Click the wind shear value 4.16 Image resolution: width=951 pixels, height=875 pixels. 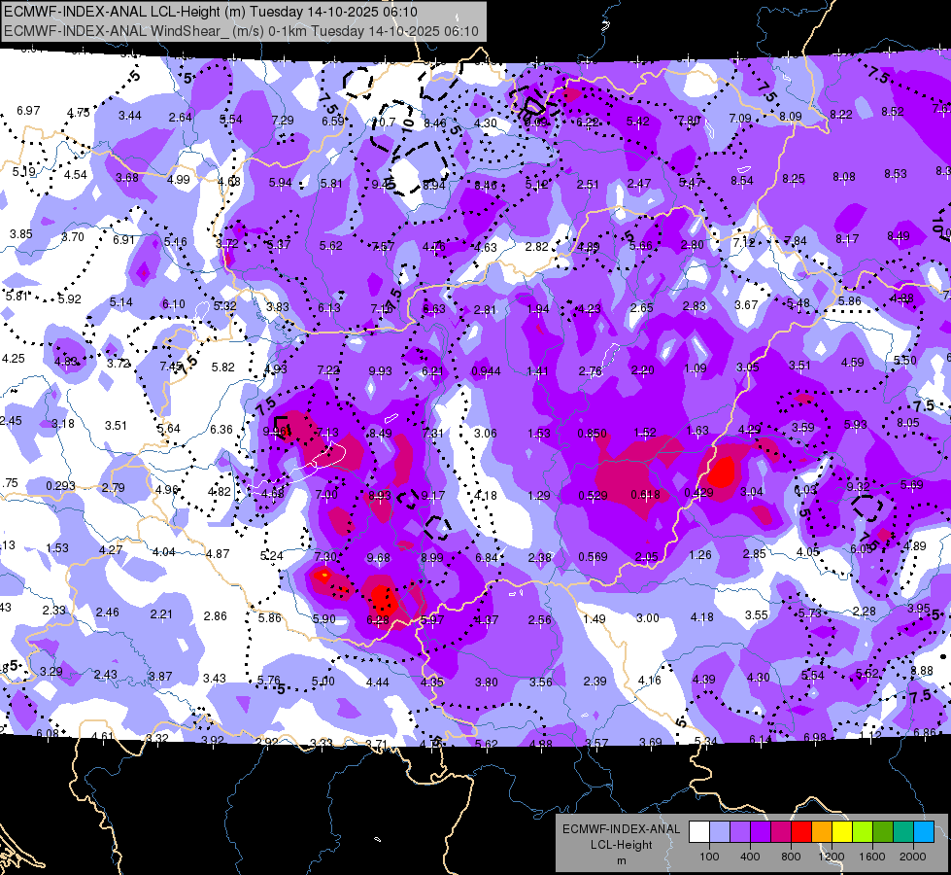pyautogui.click(x=650, y=681)
